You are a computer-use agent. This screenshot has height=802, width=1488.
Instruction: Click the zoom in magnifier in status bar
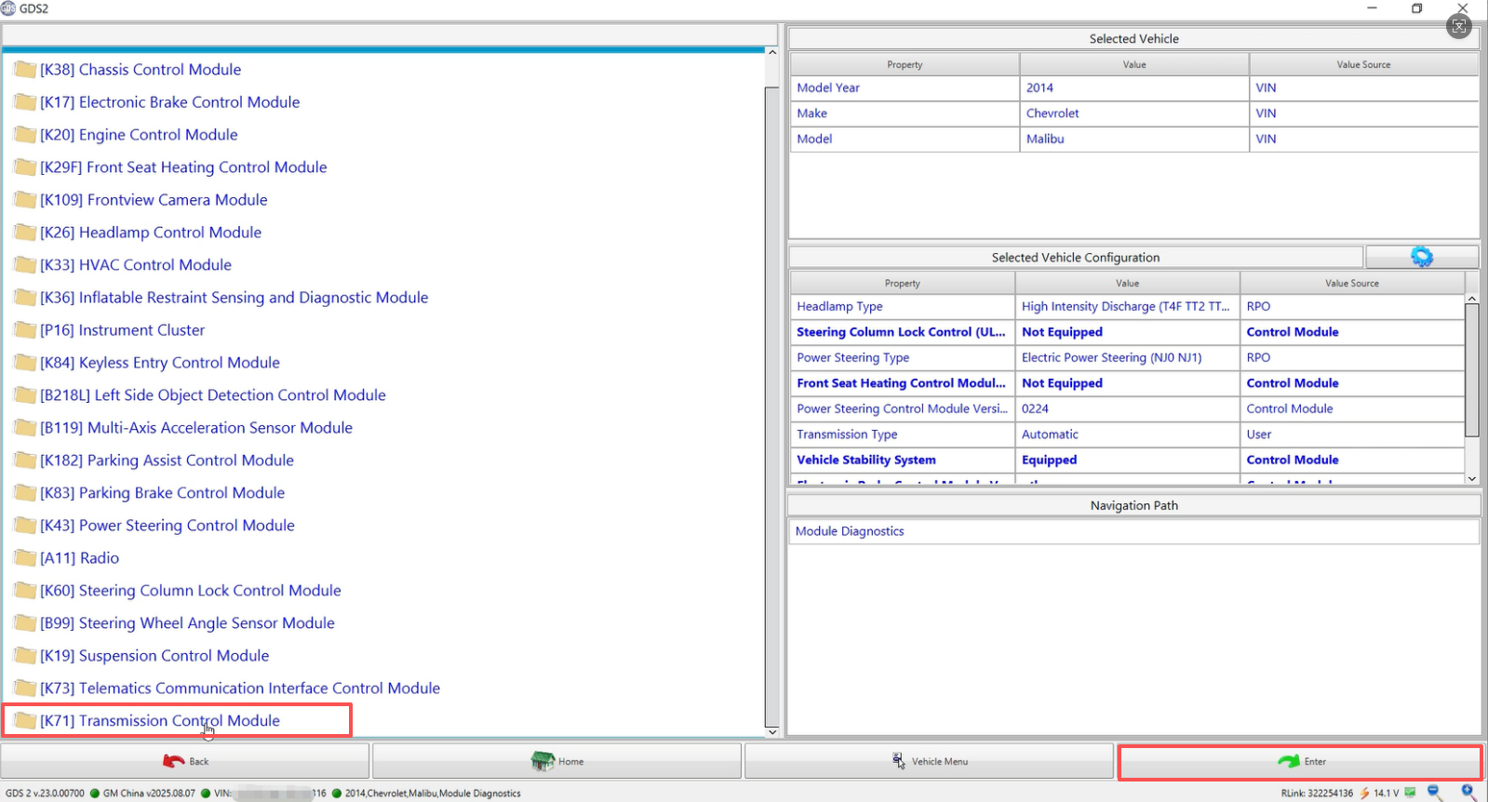[1468, 792]
